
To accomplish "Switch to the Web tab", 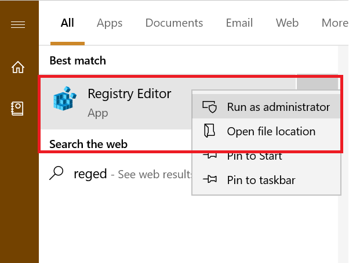I will coord(287,23).
